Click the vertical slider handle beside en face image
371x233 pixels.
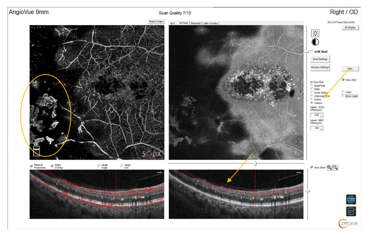307,51
